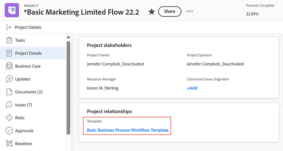Click the sidebar scroll up arrow
Image resolution: width=283 pixels, height=151 pixels.
68,37
